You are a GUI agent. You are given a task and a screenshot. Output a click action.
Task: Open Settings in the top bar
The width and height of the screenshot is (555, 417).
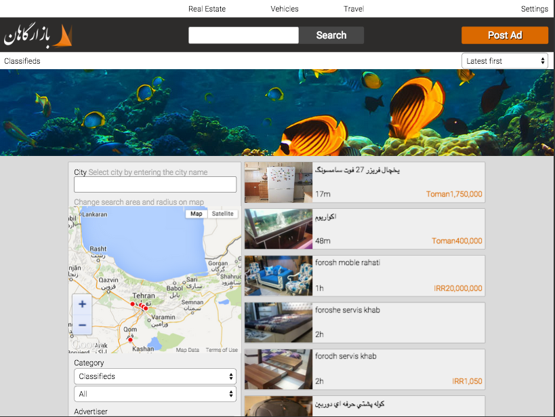534,9
